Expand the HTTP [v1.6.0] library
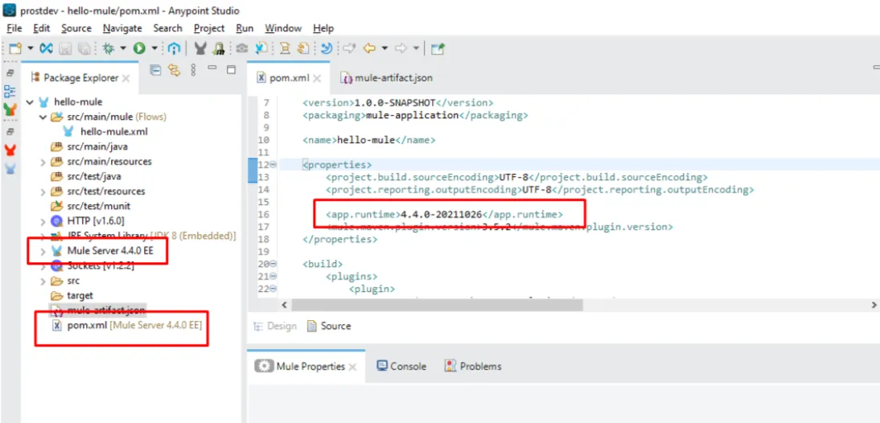This screenshot has width=880, height=423. (x=43, y=221)
